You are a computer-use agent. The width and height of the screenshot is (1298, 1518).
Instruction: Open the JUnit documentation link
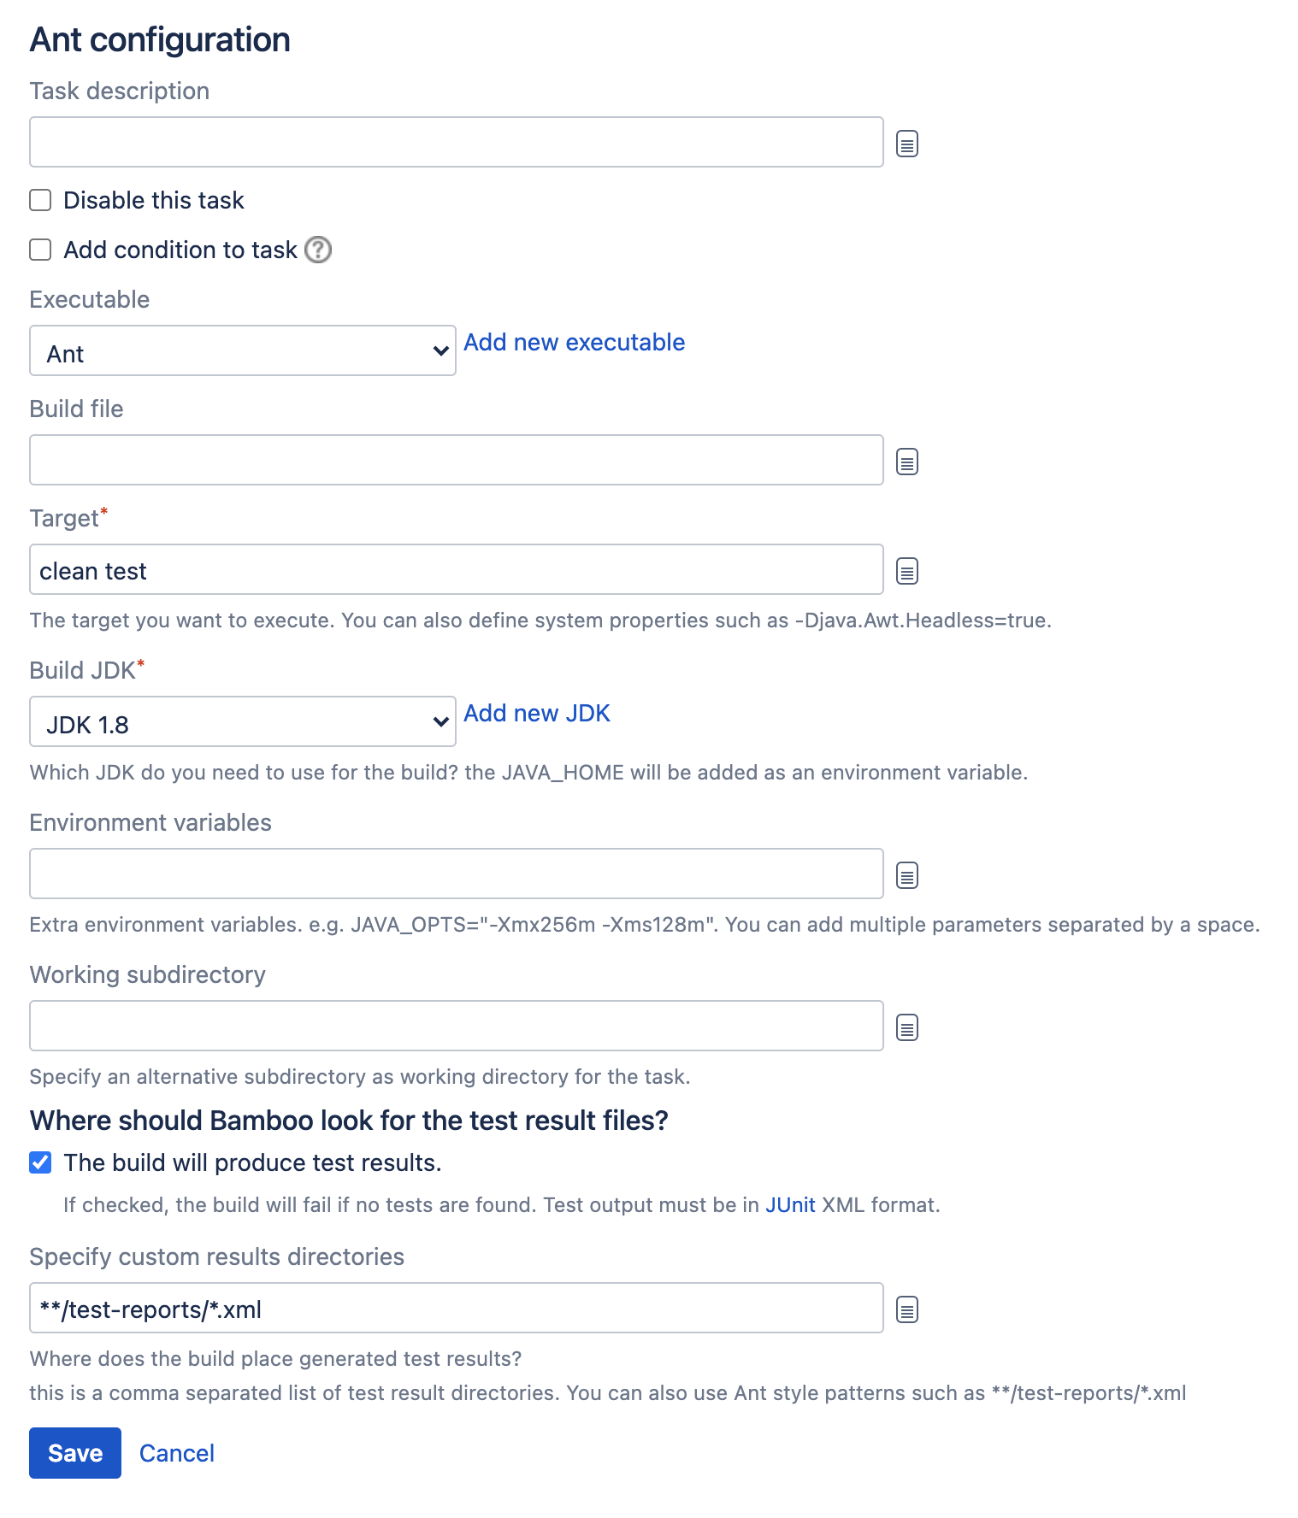click(789, 1205)
